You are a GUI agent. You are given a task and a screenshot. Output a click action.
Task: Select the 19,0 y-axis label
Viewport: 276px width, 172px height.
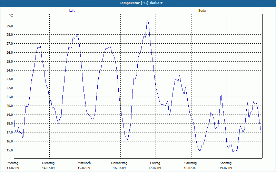[10, 115]
